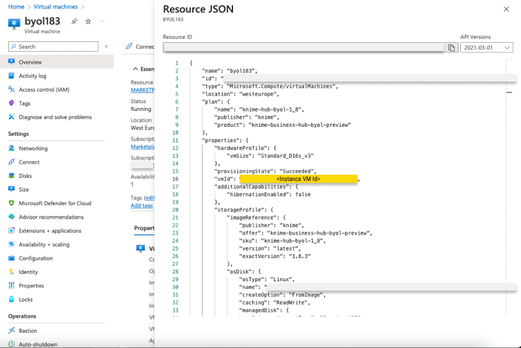The width and height of the screenshot is (521, 348).
Task: Click the Home breadcrumb link
Action: click(x=16, y=6)
